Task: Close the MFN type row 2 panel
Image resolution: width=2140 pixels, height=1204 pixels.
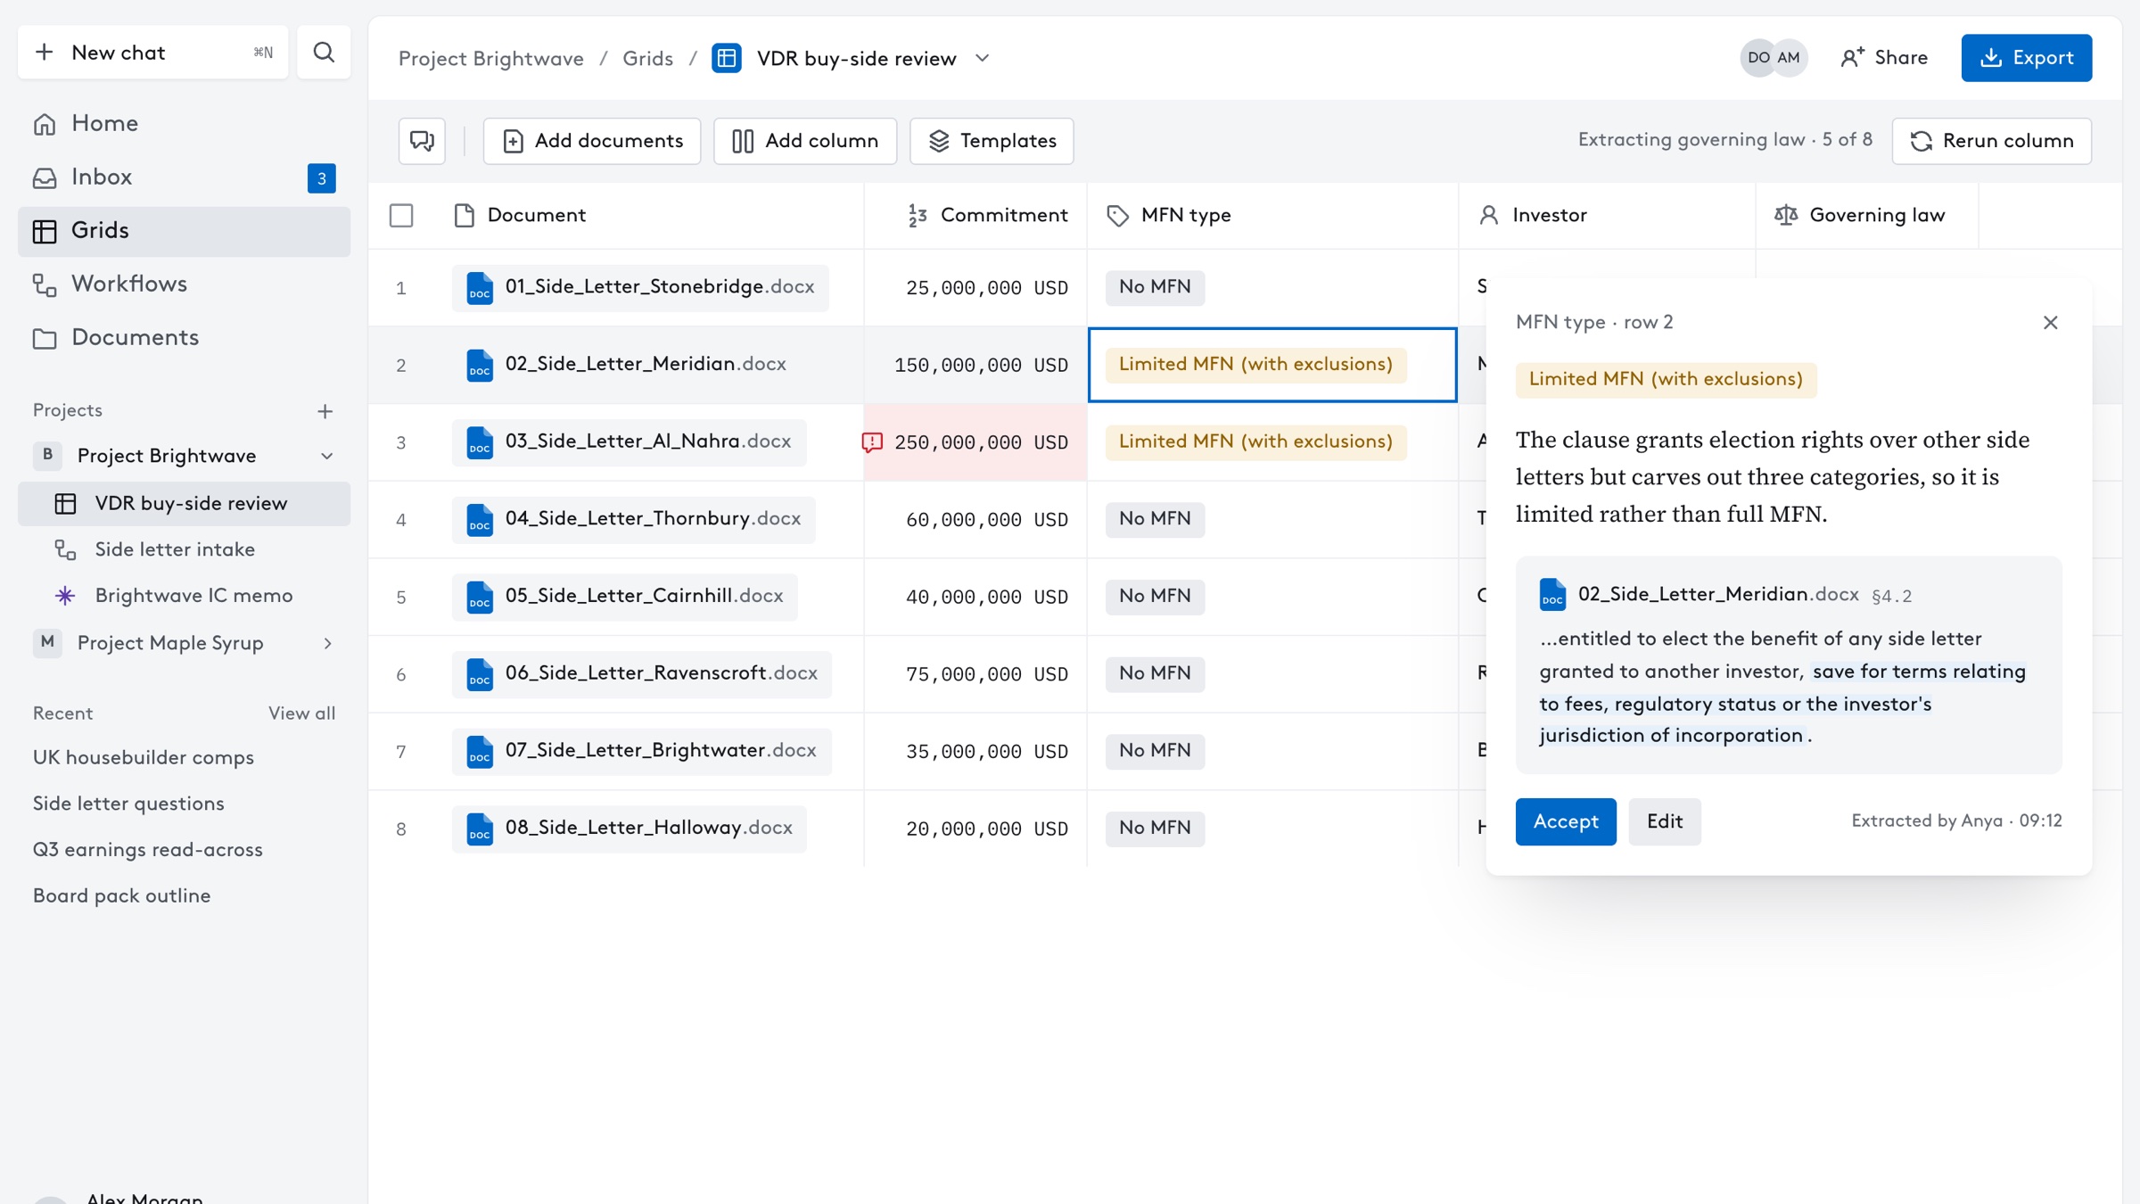Action: point(2050,323)
